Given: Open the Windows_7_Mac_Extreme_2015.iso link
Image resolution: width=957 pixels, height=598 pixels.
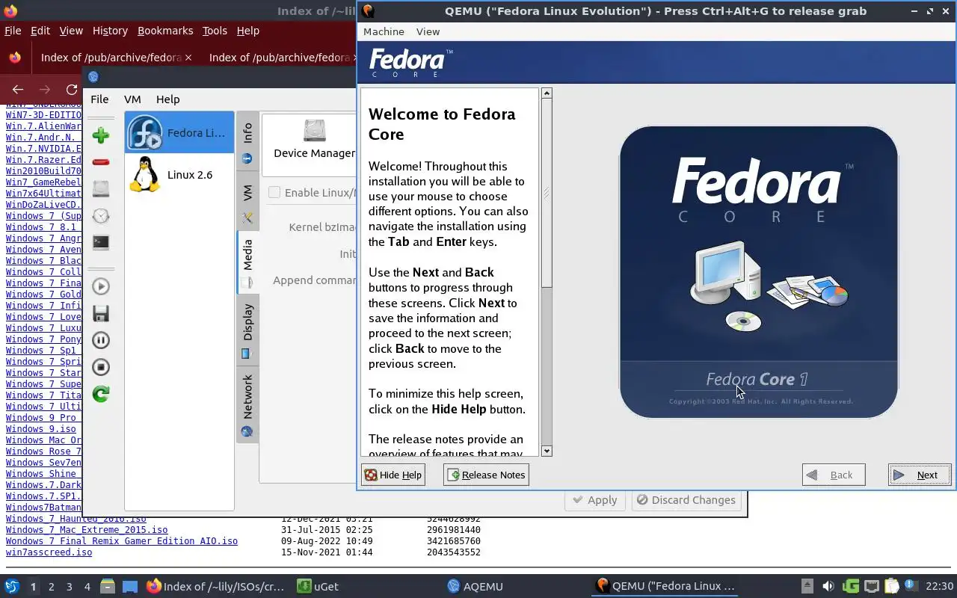Looking at the screenshot, I should [x=87, y=530].
